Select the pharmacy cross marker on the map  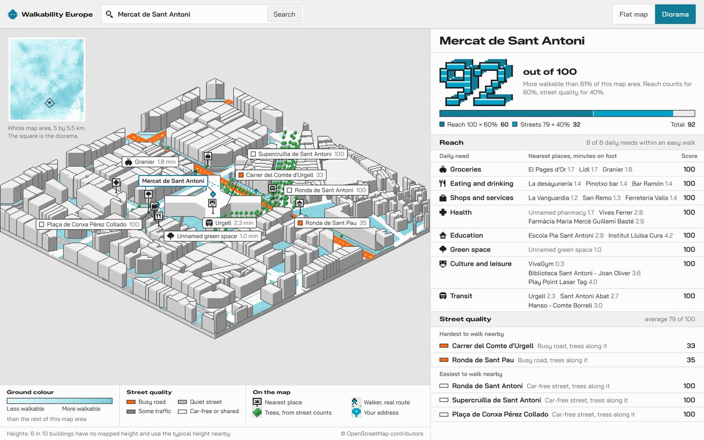click(116, 183)
